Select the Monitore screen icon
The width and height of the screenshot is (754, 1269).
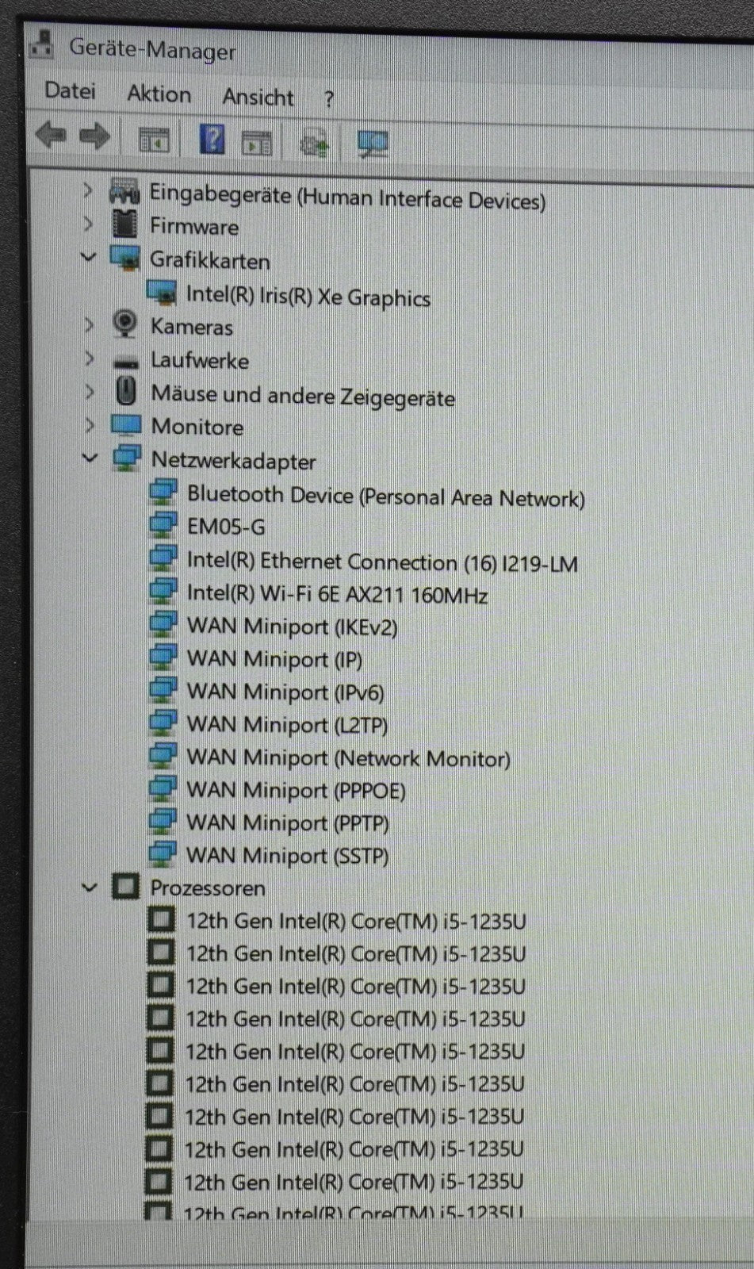126,425
